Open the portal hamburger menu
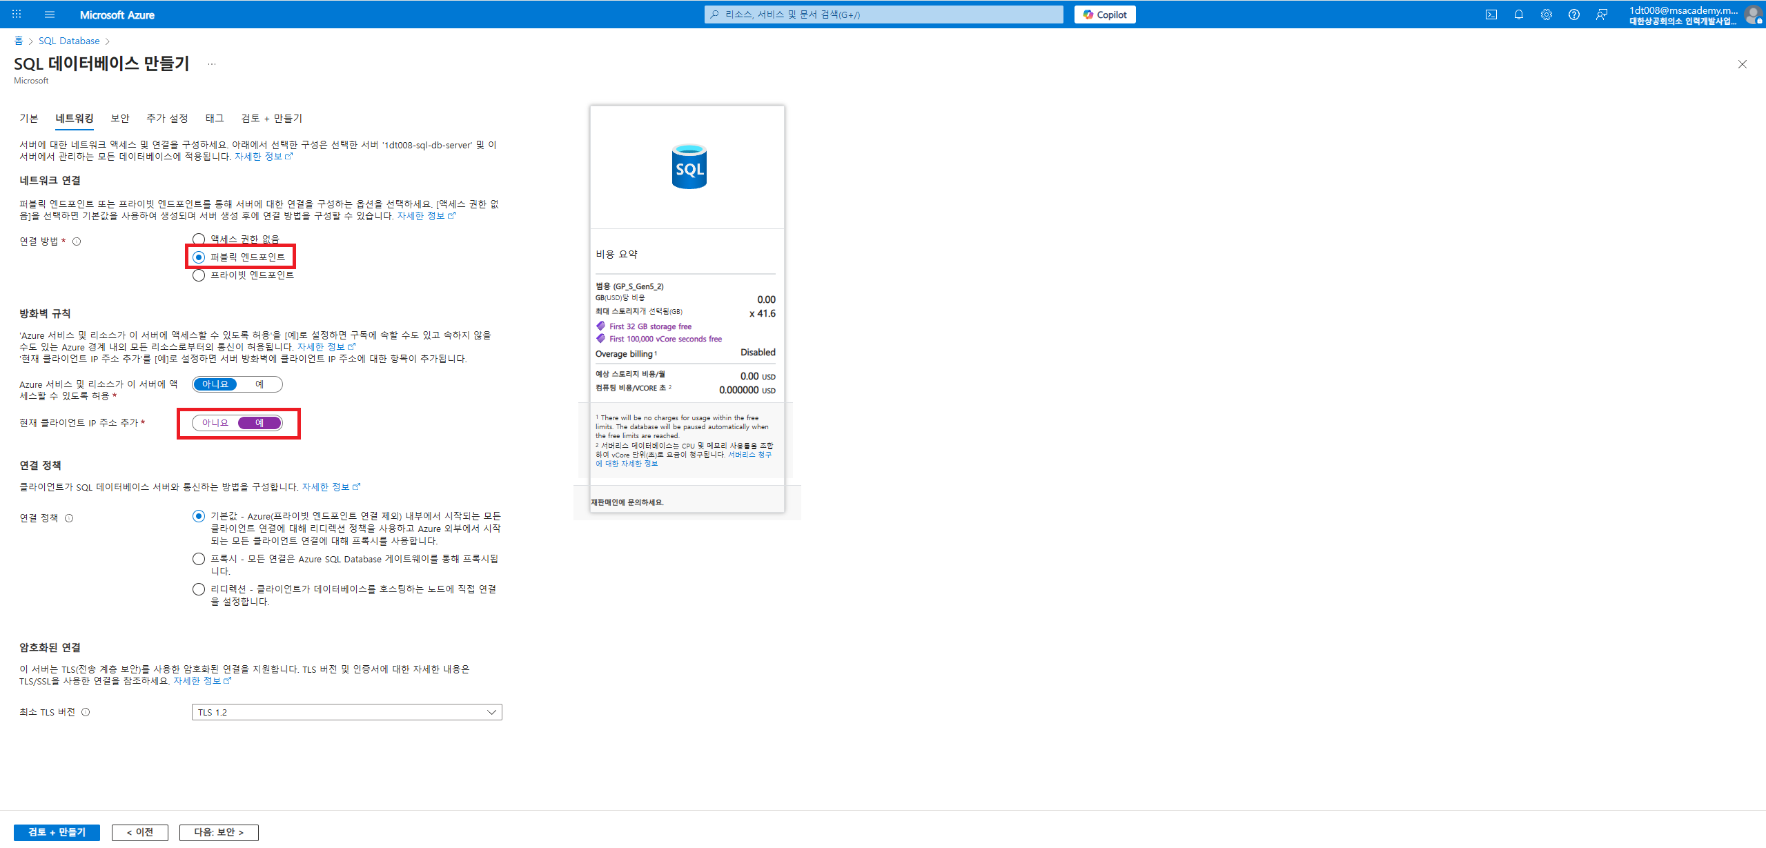1766x848 pixels. [49, 14]
